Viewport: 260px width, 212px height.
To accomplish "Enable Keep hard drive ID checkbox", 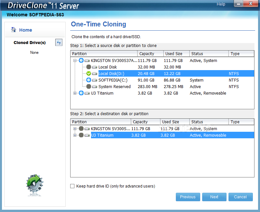I will point(72,186).
